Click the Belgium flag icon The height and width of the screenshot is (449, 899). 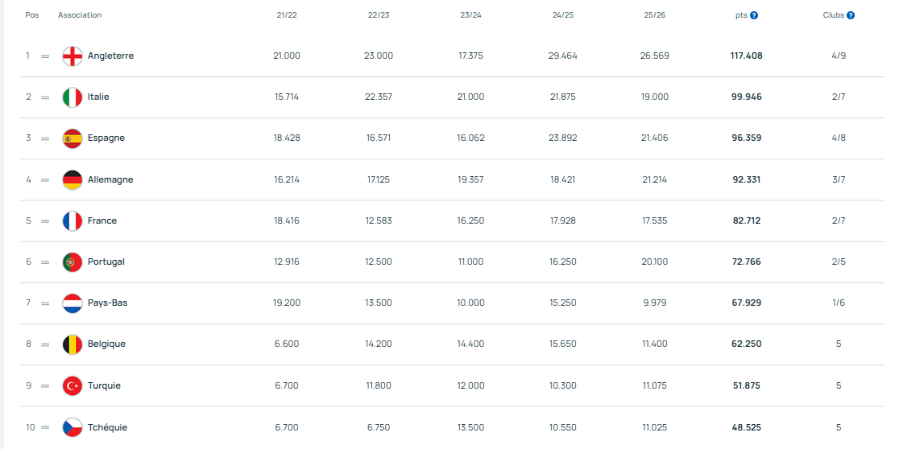coord(72,344)
